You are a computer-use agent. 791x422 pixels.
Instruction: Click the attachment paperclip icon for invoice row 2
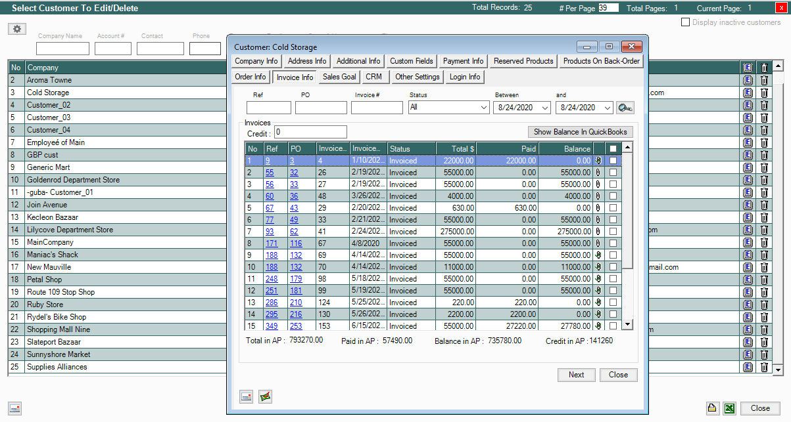(x=598, y=173)
